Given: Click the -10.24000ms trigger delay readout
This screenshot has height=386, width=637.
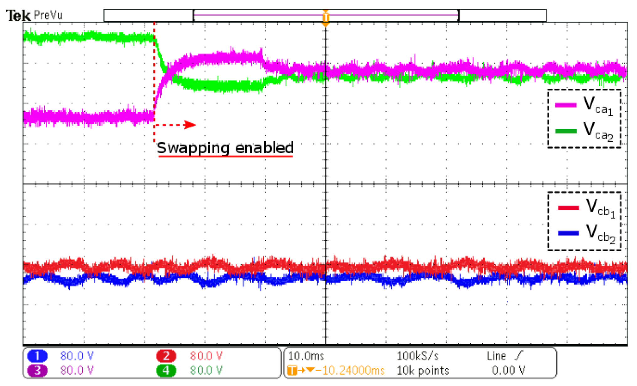Looking at the screenshot, I should click(350, 370).
